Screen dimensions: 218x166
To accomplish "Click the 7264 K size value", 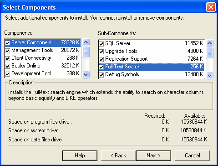I will (x=195, y=59).
